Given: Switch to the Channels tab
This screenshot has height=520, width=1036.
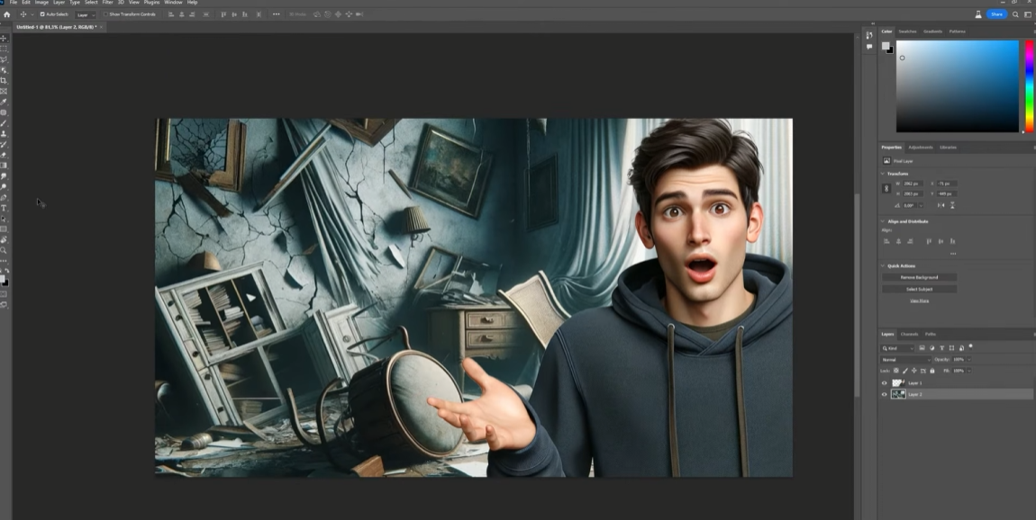Looking at the screenshot, I should click(909, 334).
